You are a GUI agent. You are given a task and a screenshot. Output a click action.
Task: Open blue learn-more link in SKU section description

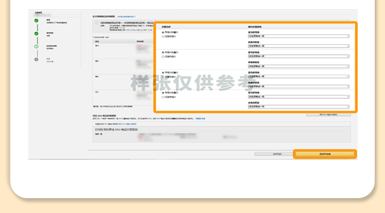pyautogui.click(x=199, y=118)
